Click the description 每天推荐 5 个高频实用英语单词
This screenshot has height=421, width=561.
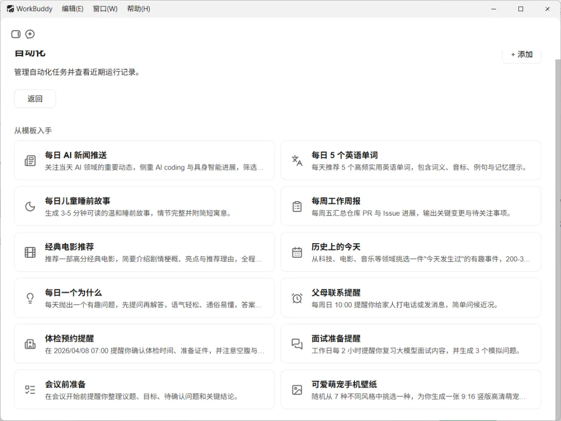pyautogui.click(x=419, y=167)
